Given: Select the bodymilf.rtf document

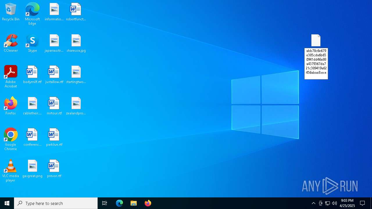Looking at the screenshot, I should (32, 75).
